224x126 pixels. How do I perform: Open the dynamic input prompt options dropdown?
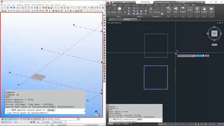pyautogui.click(x=195, y=56)
